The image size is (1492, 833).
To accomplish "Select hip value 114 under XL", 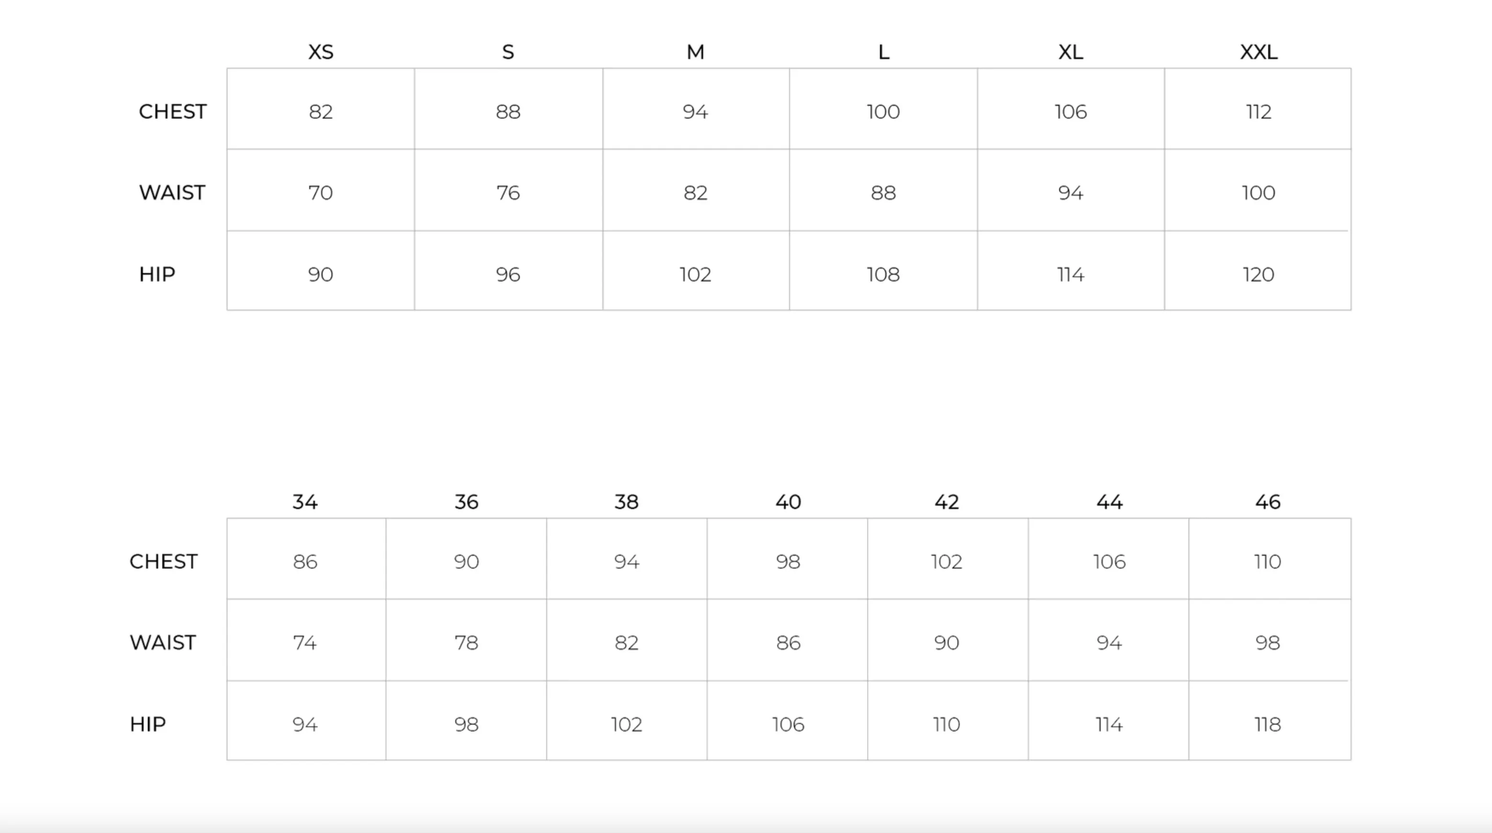I will click(1070, 274).
